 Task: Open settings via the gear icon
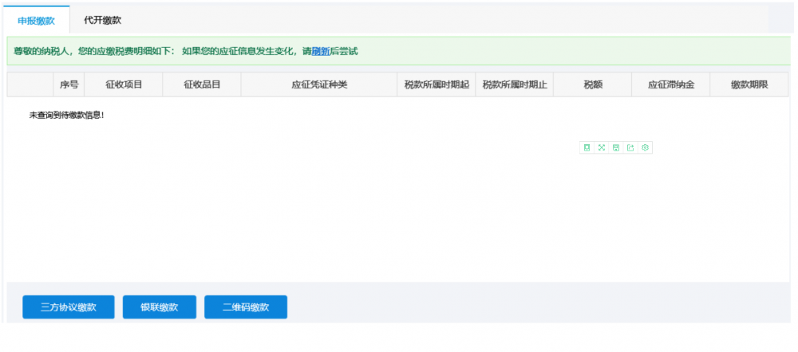[x=645, y=147]
